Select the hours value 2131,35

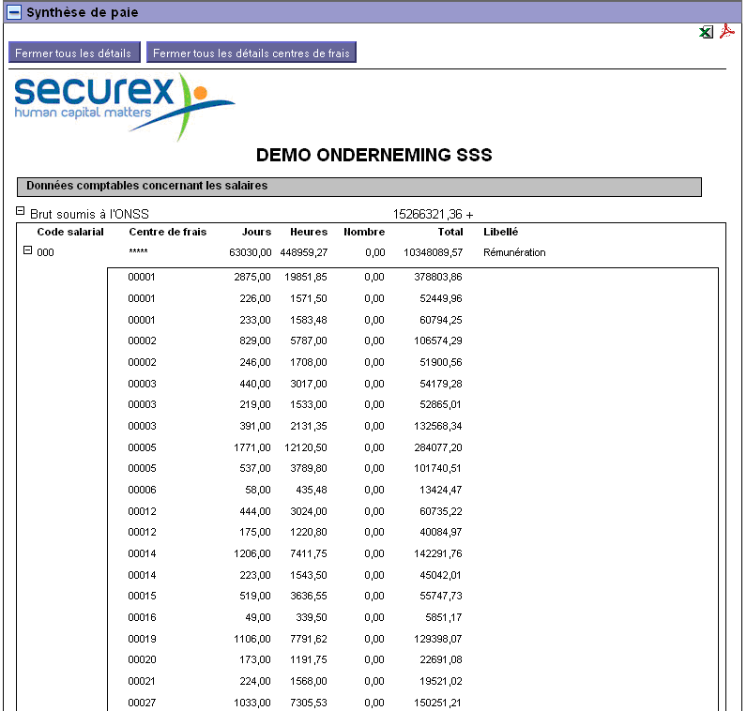(309, 426)
